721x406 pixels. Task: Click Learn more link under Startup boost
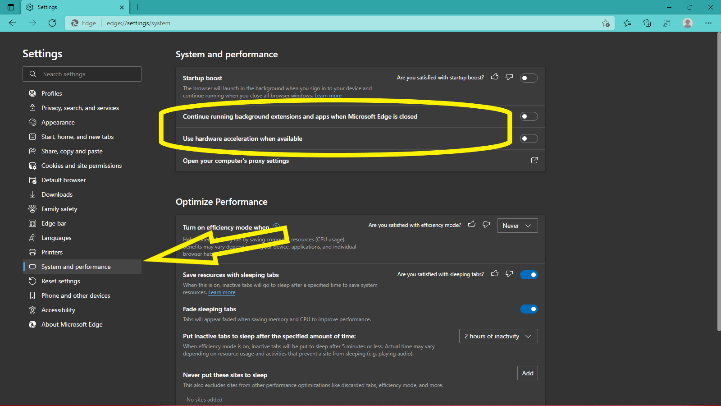coord(328,96)
